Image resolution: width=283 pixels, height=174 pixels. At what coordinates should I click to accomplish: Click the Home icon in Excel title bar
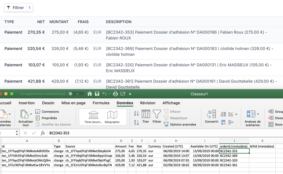[90, 94]
